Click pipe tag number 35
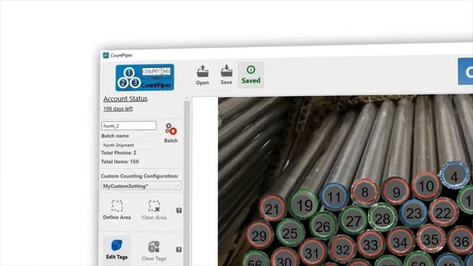 click(431, 238)
